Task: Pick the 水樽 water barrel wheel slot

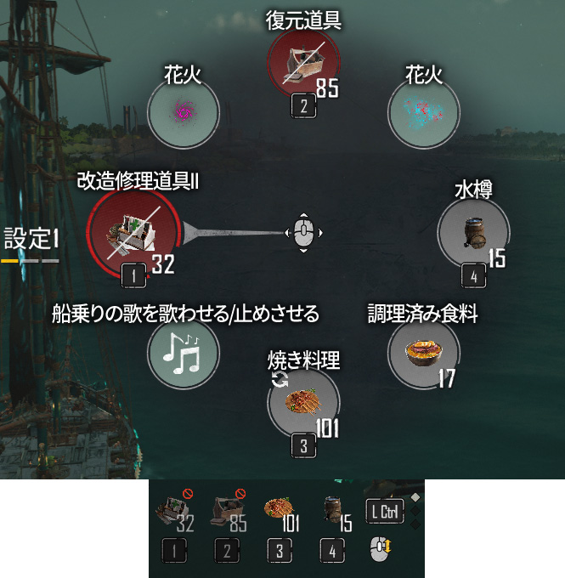Action: coord(473,234)
